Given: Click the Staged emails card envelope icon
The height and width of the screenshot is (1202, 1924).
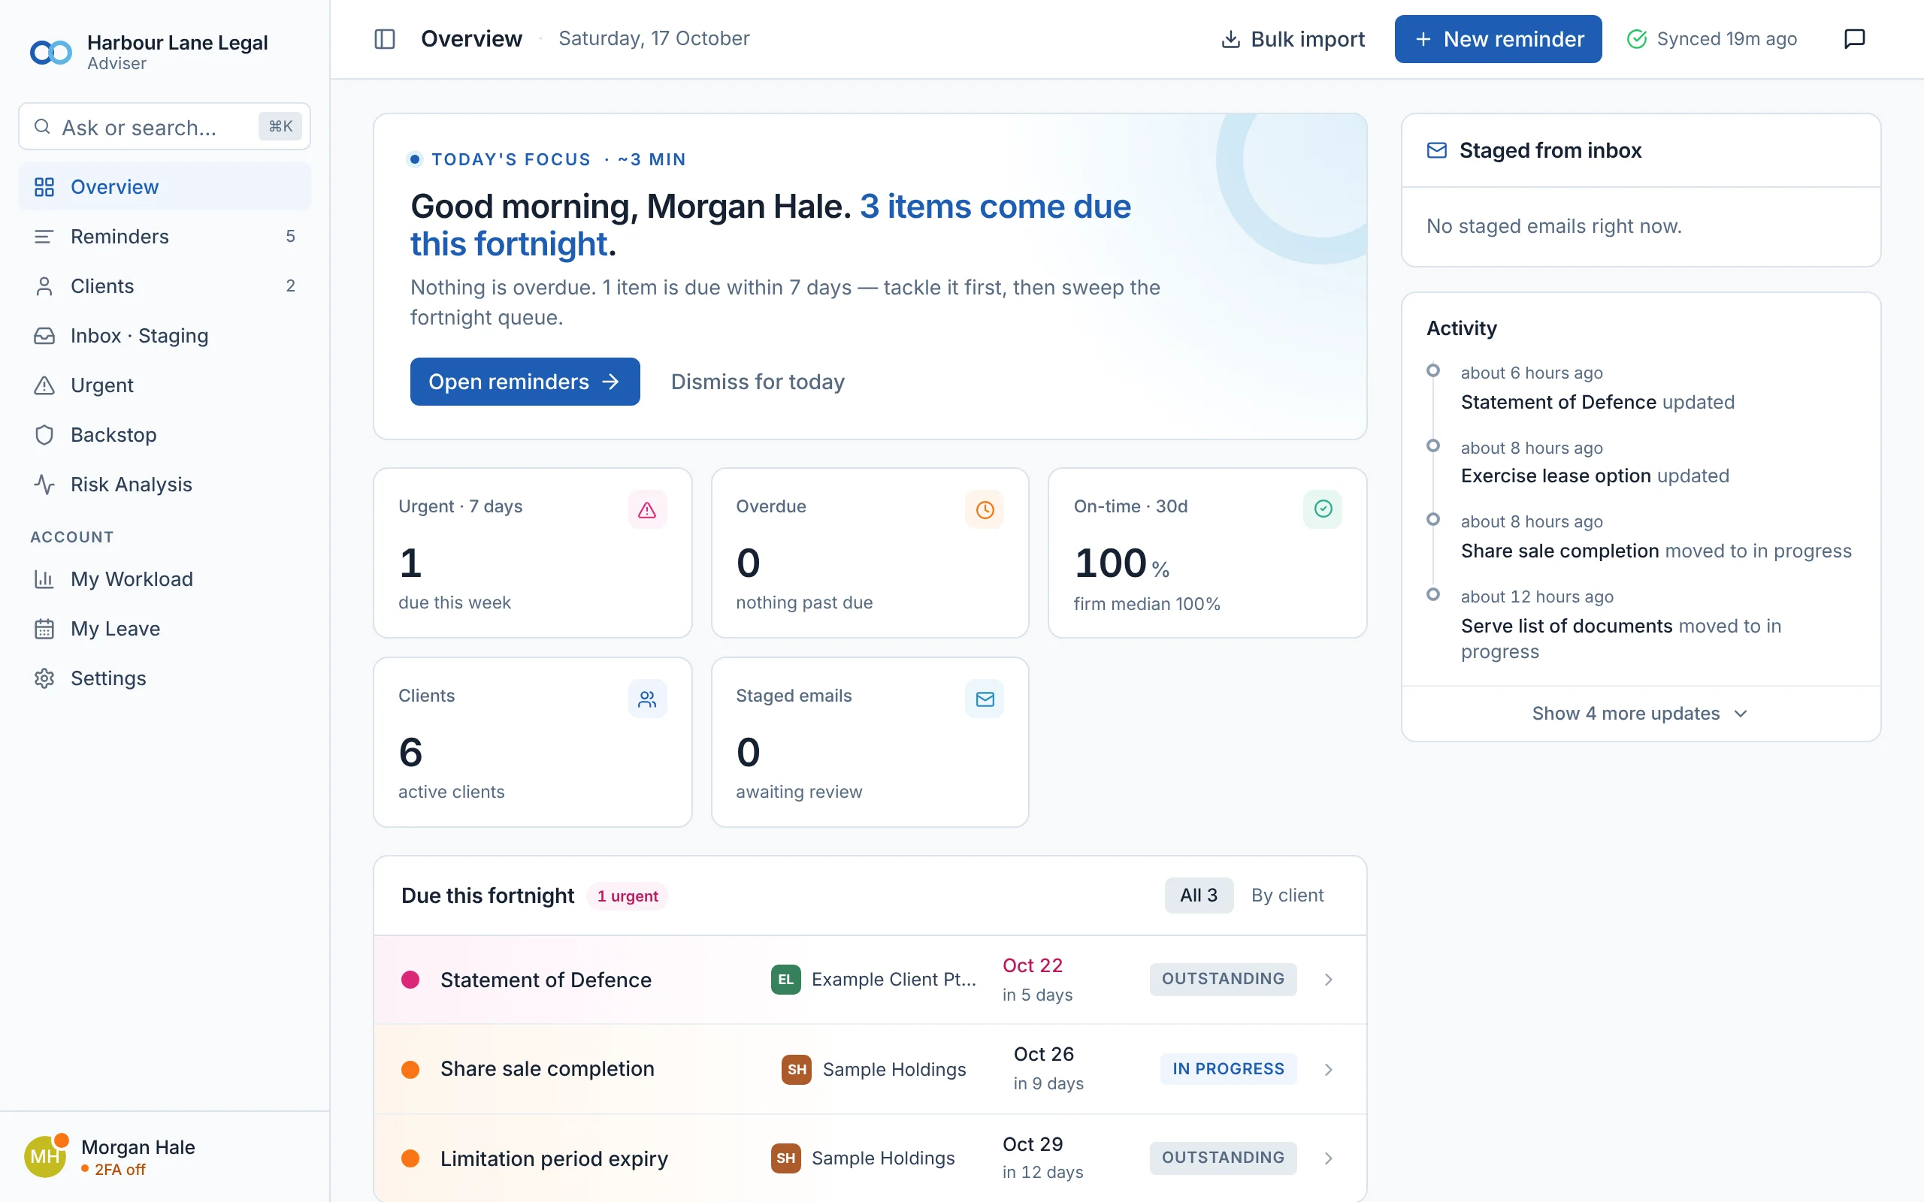Looking at the screenshot, I should coord(985,699).
